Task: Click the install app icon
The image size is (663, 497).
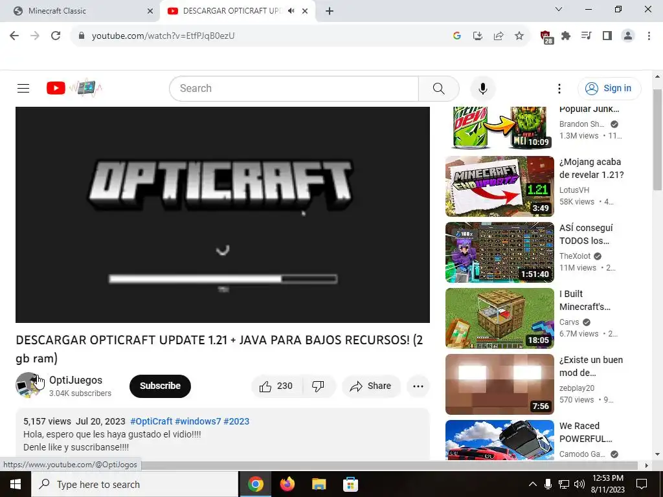Action: (478, 36)
